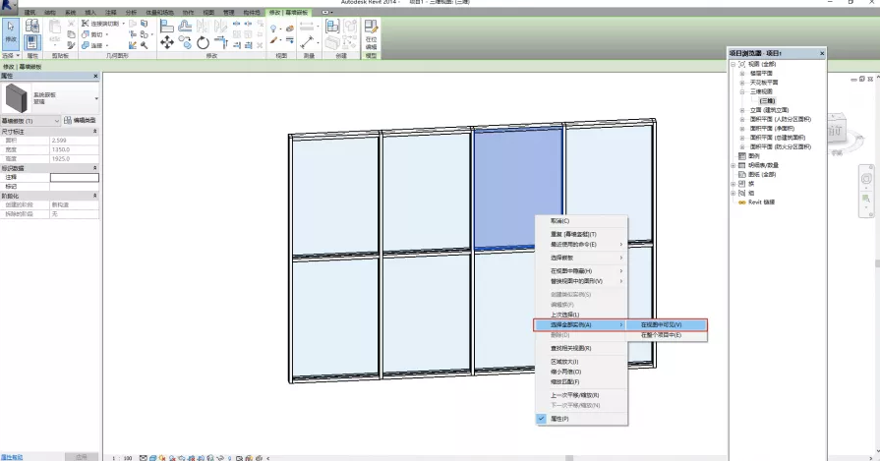Close the Project Browser panel

[x=821, y=52]
